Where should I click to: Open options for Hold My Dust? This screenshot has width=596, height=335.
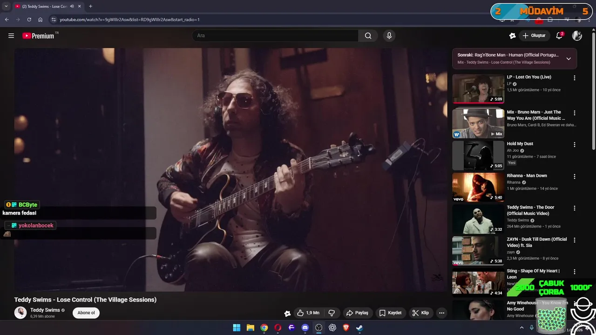574,145
